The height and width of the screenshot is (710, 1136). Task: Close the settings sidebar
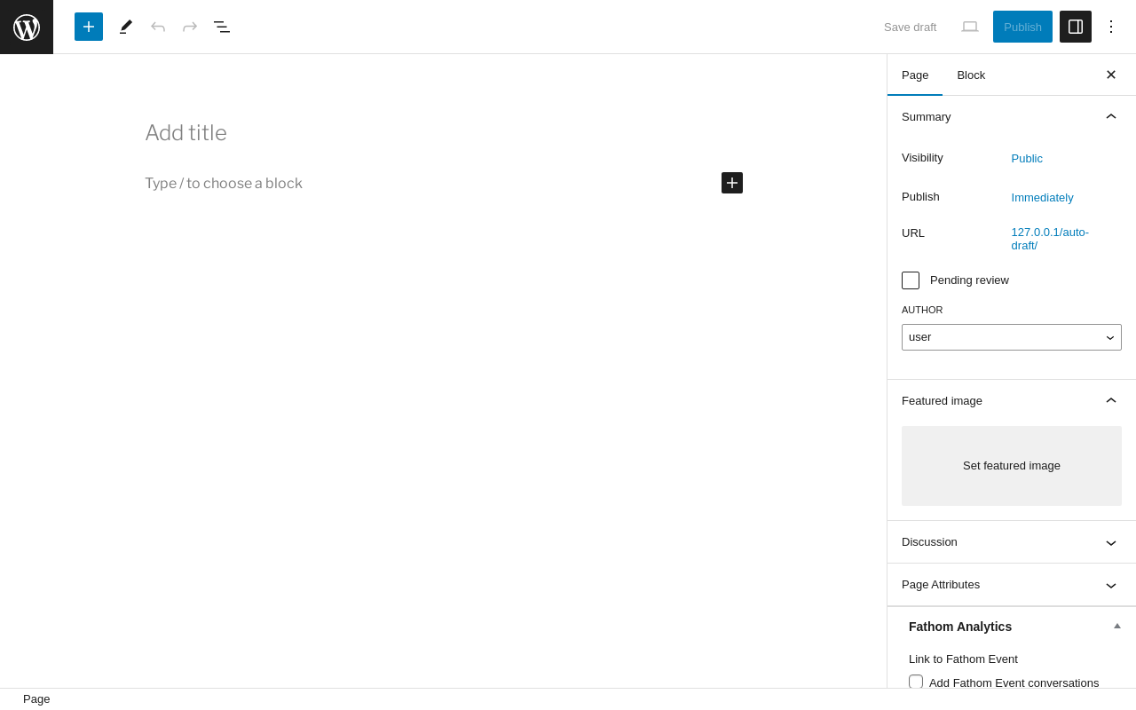pyautogui.click(x=1110, y=75)
